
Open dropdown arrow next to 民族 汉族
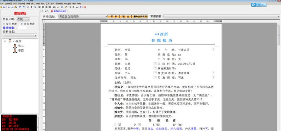coord(155,63)
